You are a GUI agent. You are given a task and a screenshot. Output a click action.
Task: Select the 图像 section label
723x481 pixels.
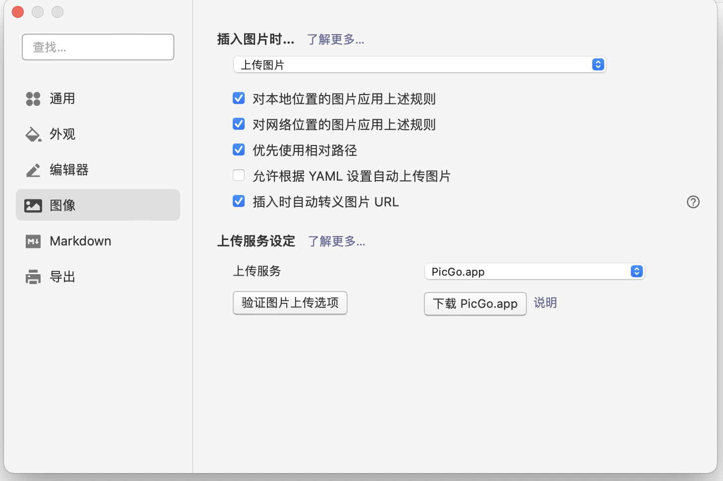tap(62, 205)
